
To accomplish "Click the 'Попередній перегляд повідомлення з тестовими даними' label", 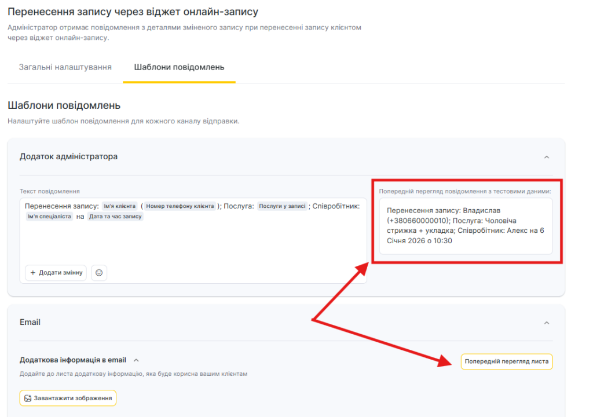I will point(466,191).
